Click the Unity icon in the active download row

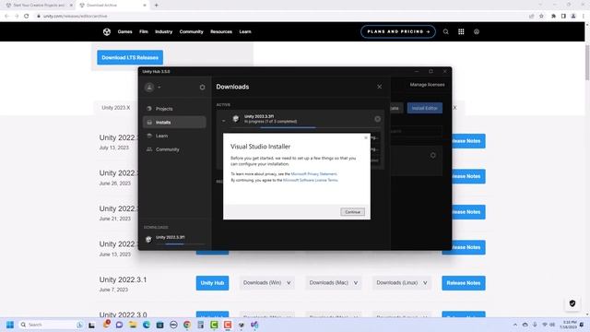click(x=236, y=119)
